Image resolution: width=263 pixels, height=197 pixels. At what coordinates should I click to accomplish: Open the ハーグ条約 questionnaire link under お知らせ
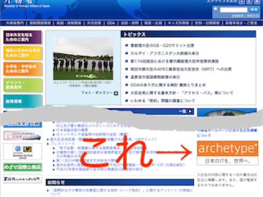pos(121,192)
